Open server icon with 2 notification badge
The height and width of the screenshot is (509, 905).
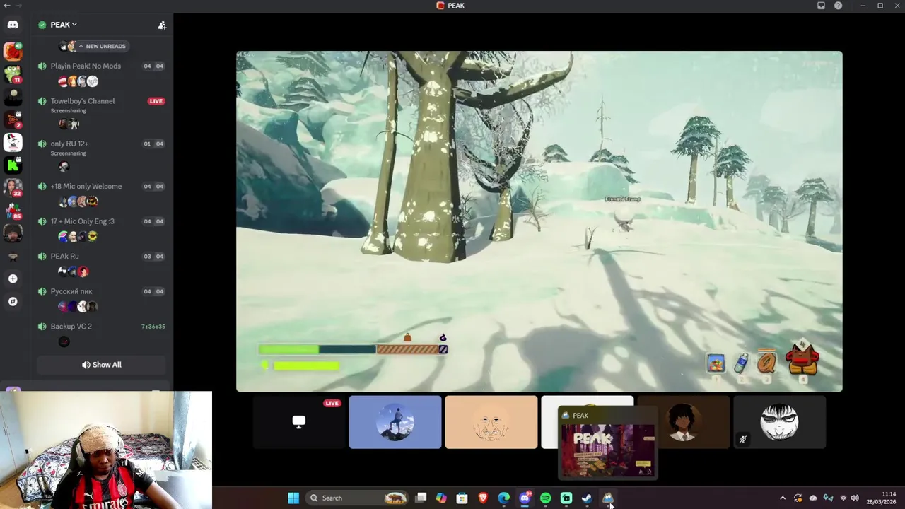(x=13, y=119)
